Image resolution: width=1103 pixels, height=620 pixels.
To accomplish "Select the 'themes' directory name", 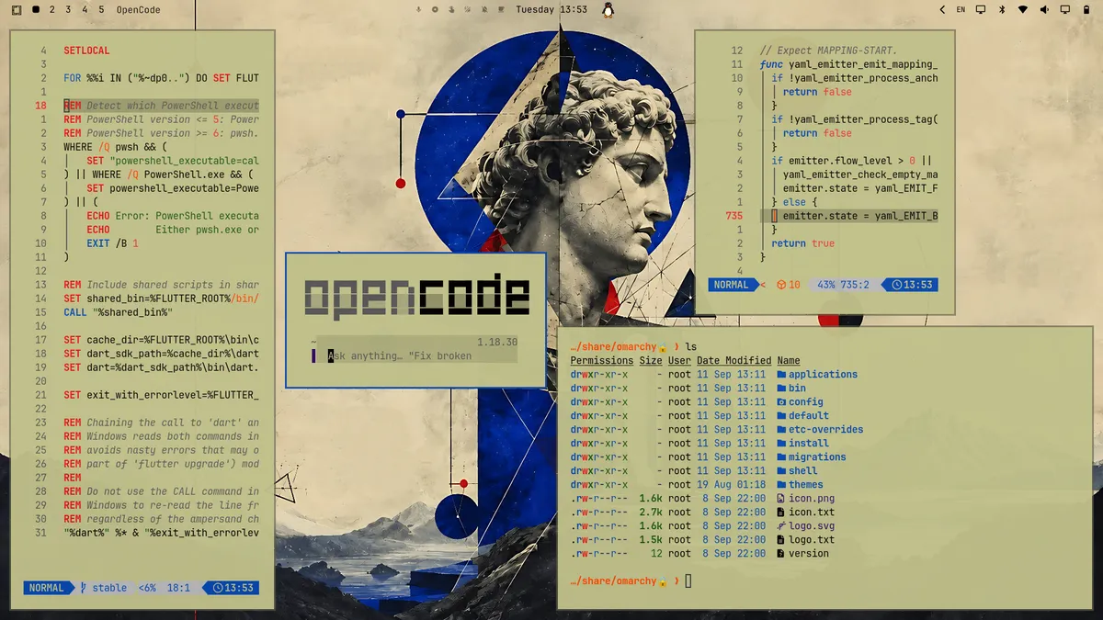I will point(806,484).
